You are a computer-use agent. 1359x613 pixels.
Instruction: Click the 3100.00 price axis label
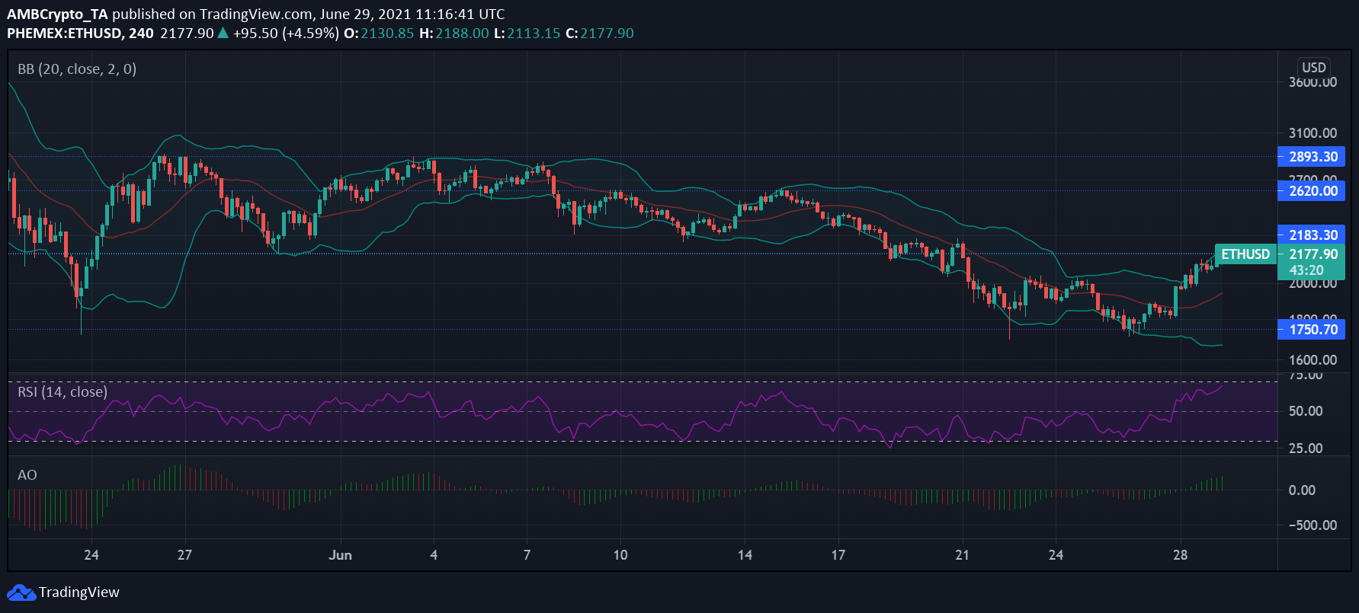coord(1313,133)
